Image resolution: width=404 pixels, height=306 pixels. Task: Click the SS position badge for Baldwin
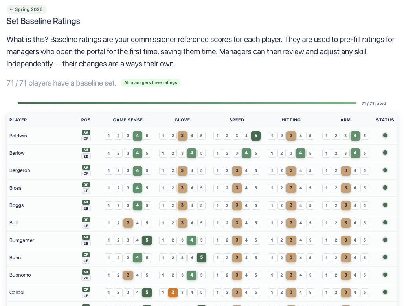86,133
